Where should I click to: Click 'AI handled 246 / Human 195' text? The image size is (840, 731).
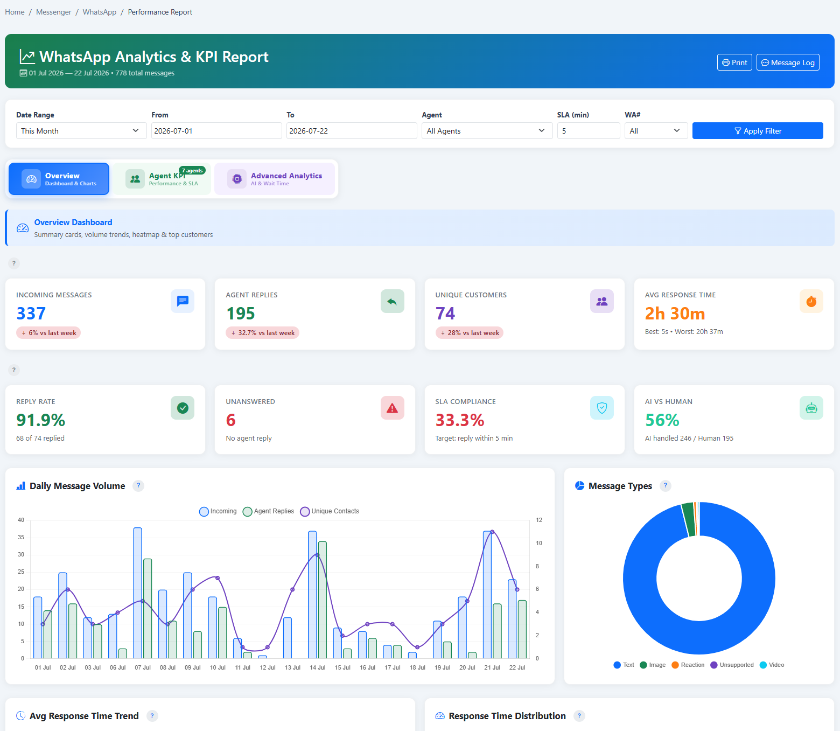(x=689, y=438)
